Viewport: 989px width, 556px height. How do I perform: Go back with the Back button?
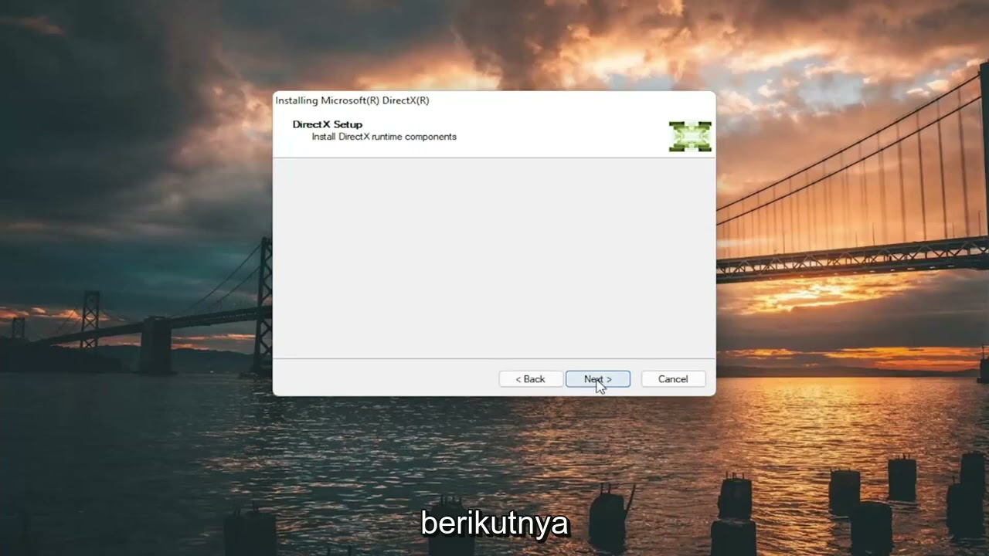coord(531,379)
